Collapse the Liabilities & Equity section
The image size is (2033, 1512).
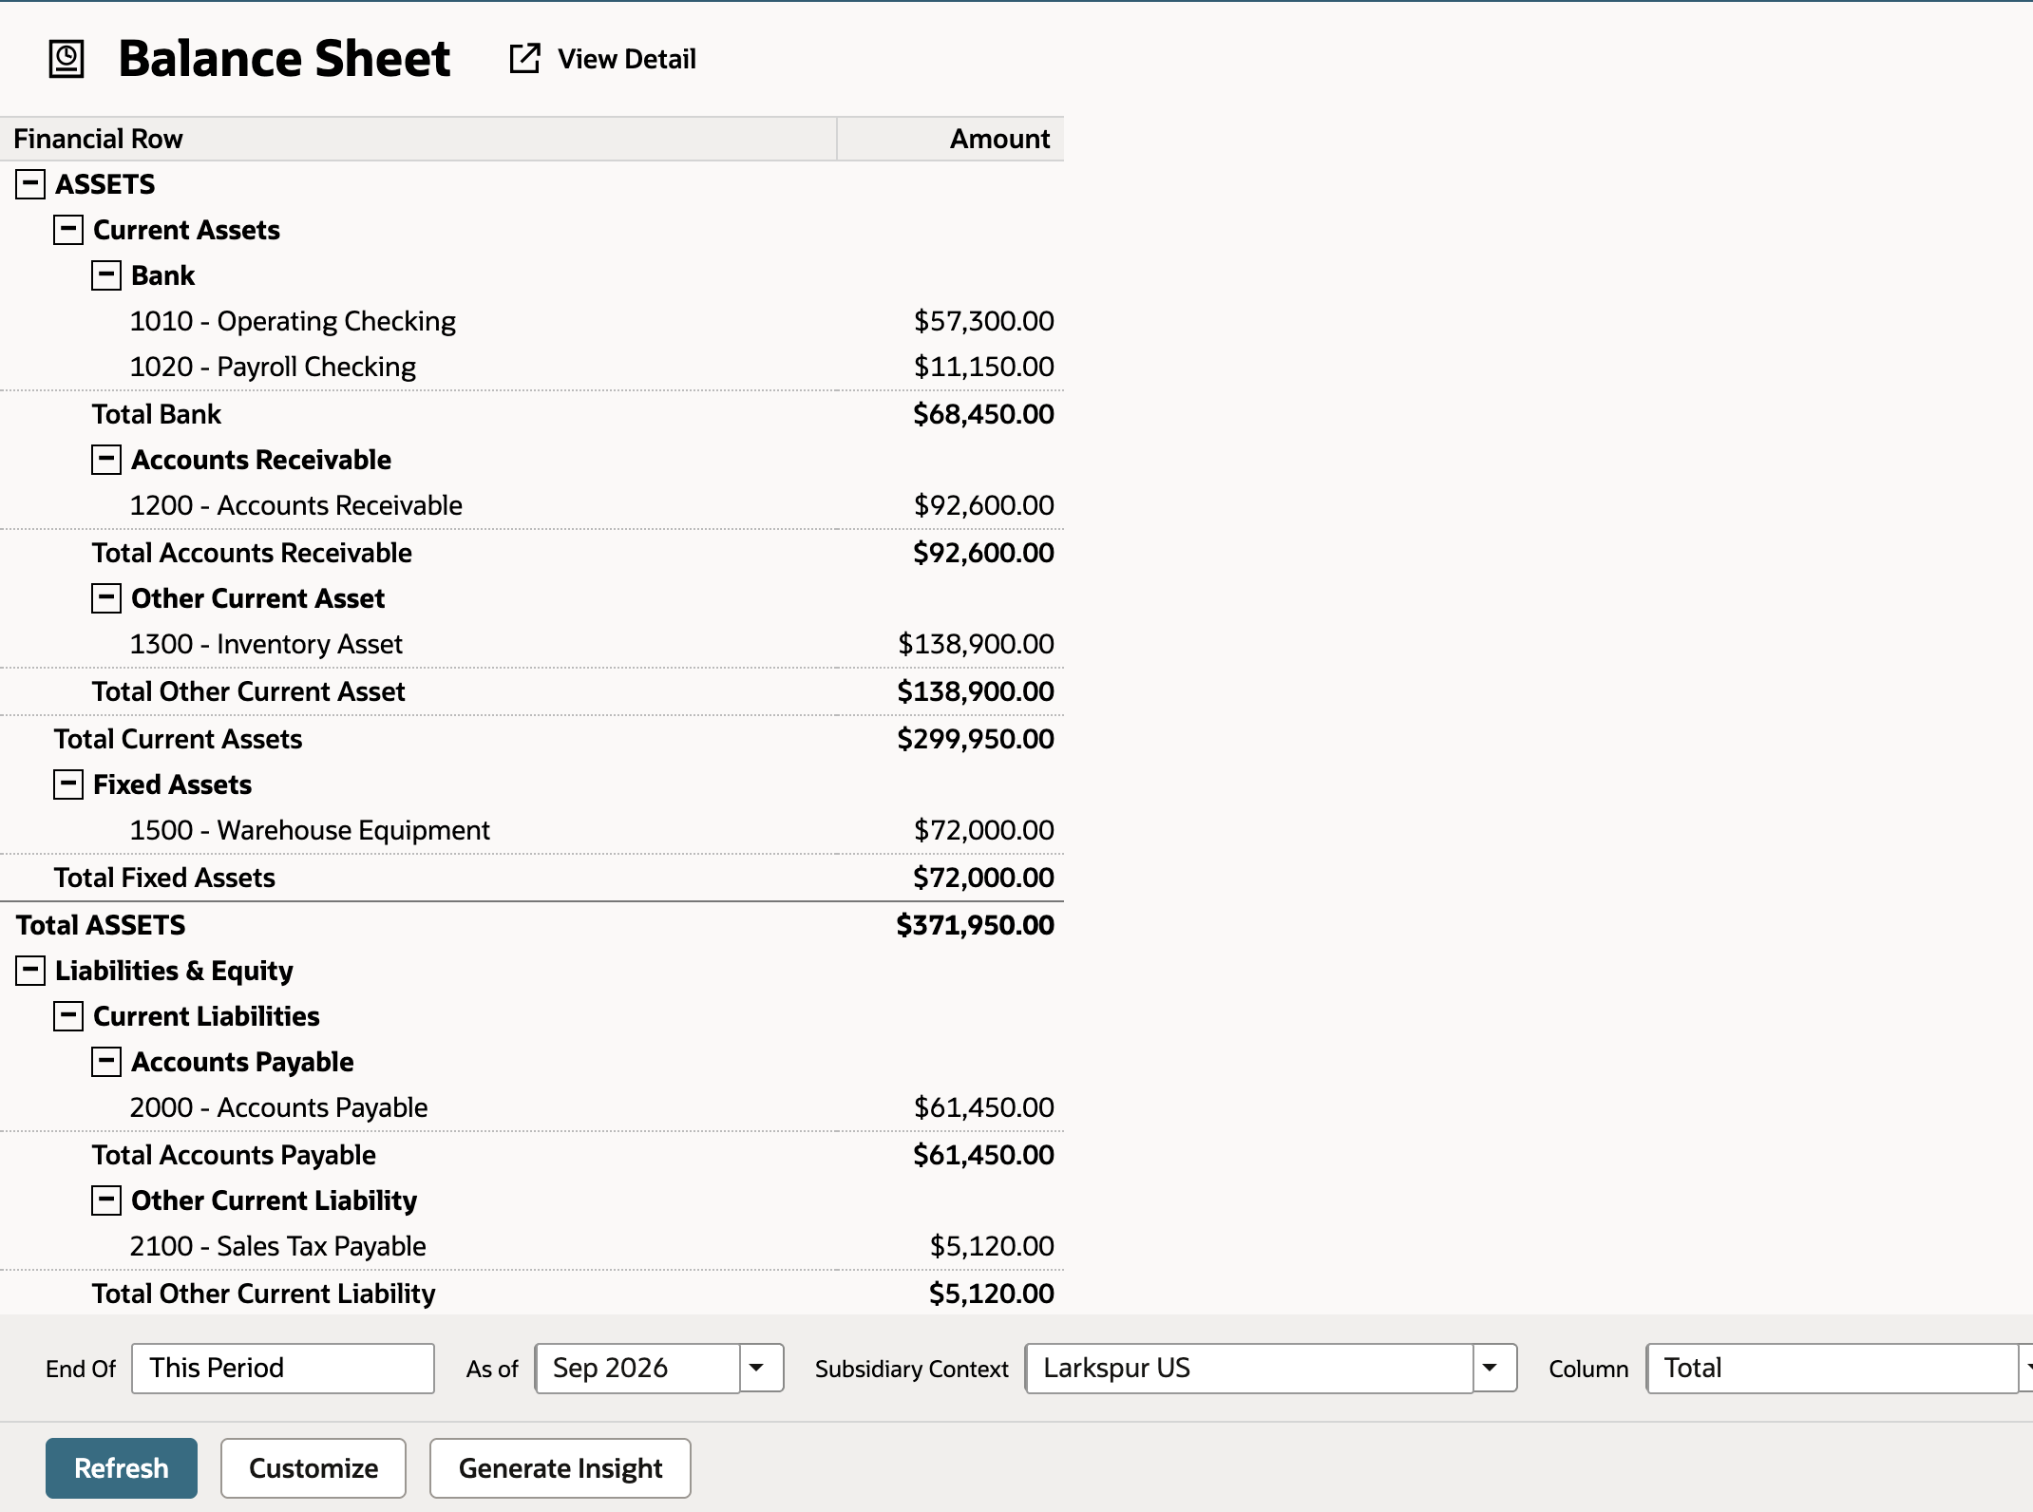[x=30, y=971]
